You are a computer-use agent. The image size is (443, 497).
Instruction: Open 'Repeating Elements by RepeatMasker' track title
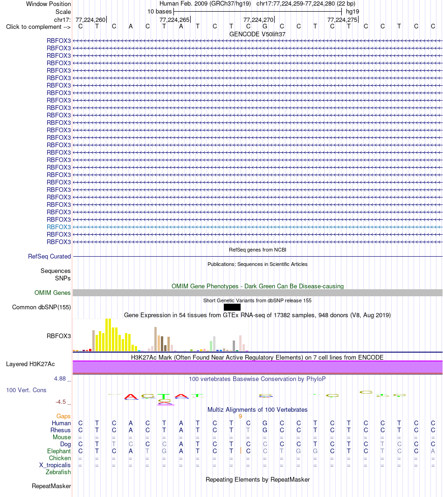click(257, 480)
